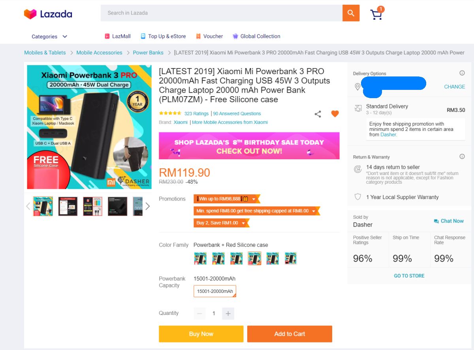Image resolution: width=474 pixels, height=350 pixels.
Task: Click the GO TO STORE link
Action: point(409,276)
